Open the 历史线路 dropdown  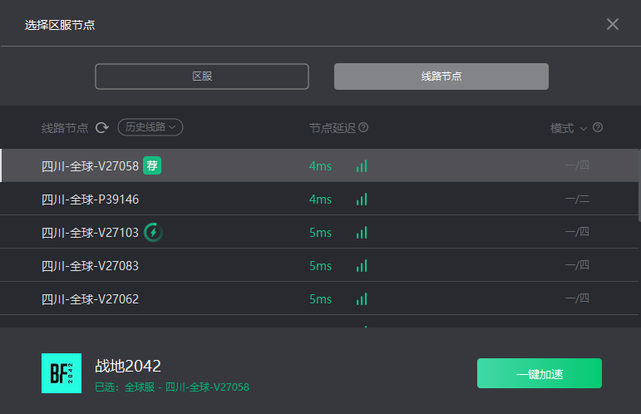[150, 127]
